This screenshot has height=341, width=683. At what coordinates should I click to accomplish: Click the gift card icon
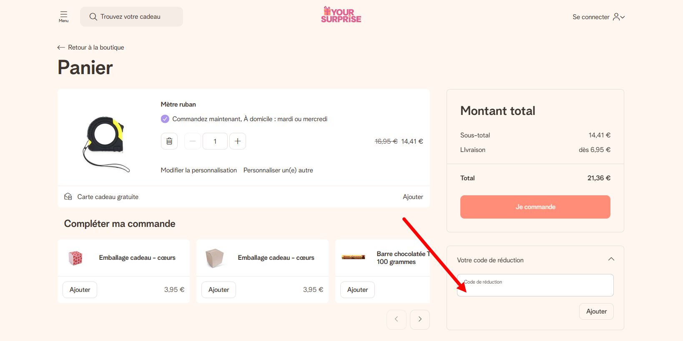[68, 197]
